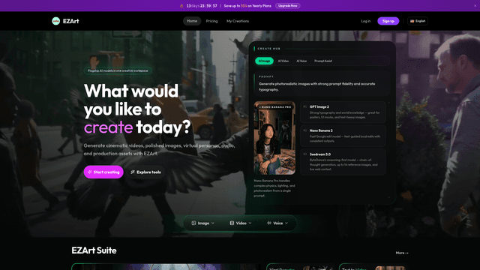480x270 pixels.
Task: Click the flagship AI models badge
Action: 118,70
